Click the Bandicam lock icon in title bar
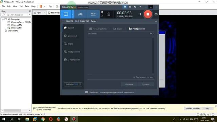 [125, 7]
